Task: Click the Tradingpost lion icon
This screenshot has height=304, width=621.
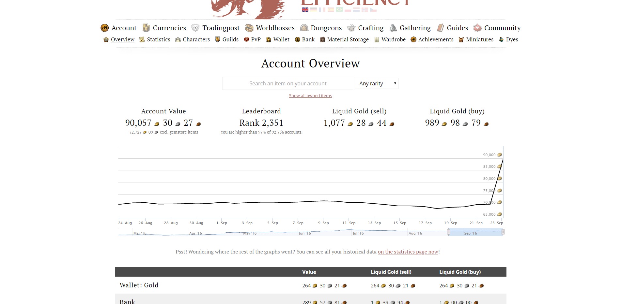Action: pos(195,28)
